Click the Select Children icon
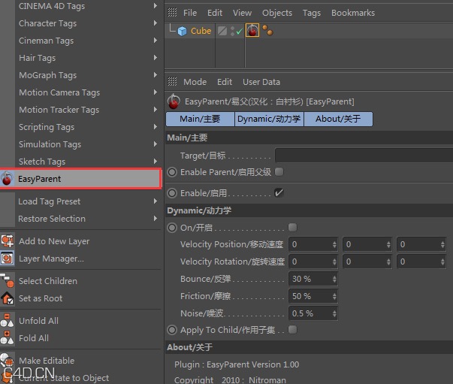The height and width of the screenshot is (384, 453). (8, 280)
